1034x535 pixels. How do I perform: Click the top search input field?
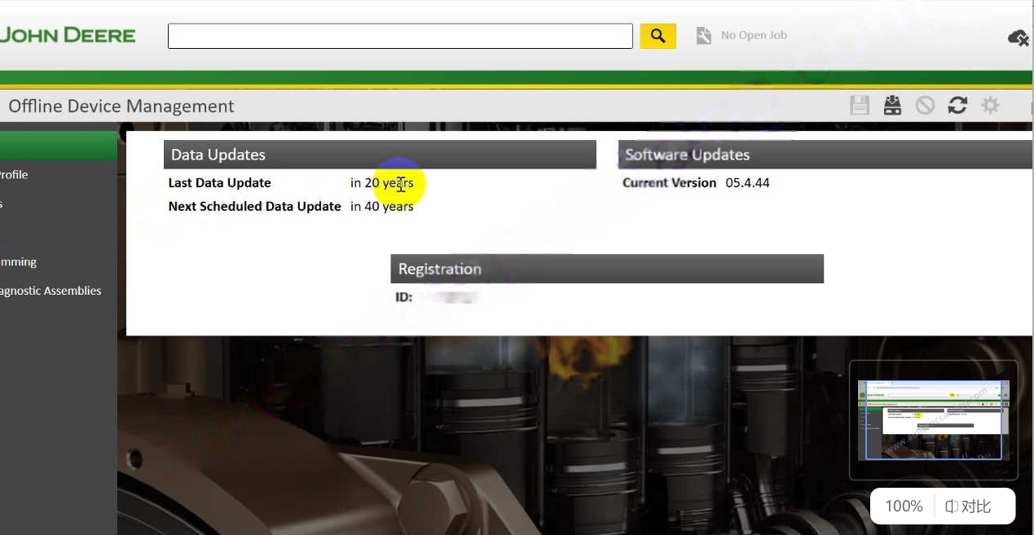pos(400,35)
